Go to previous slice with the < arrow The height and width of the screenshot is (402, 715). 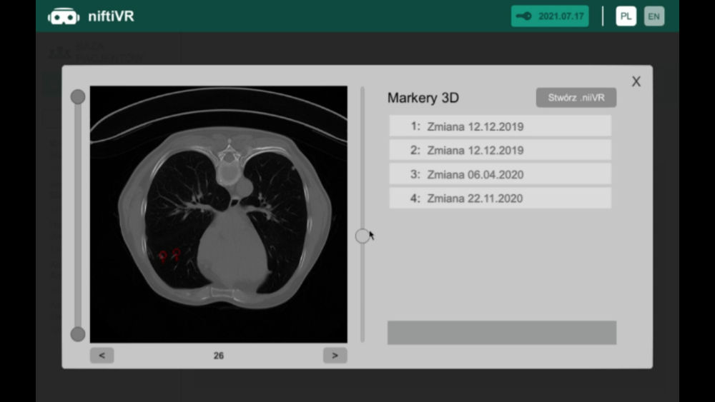(x=102, y=355)
